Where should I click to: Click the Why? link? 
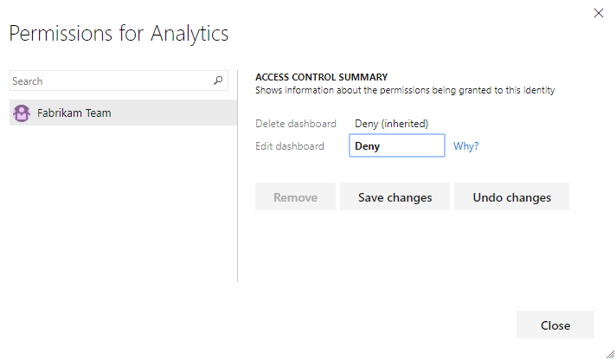point(465,146)
